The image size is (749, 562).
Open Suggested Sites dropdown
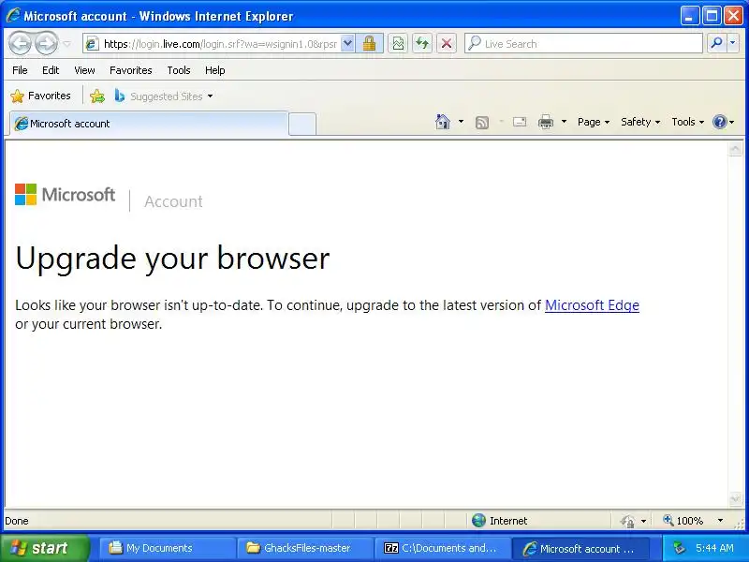pyautogui.click(x=163, y=96)
